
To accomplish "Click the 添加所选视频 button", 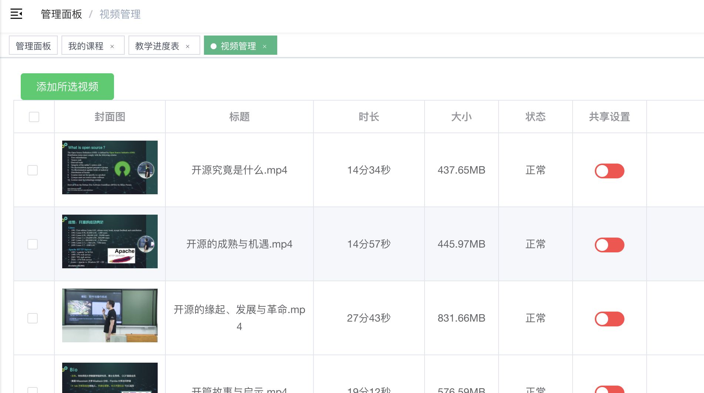I will [67, 87].
